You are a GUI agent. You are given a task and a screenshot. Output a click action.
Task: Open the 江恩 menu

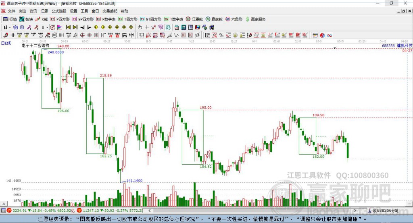(44, 11)
